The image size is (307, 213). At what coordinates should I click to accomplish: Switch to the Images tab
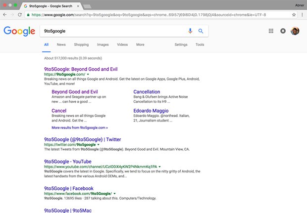(103, 44)
